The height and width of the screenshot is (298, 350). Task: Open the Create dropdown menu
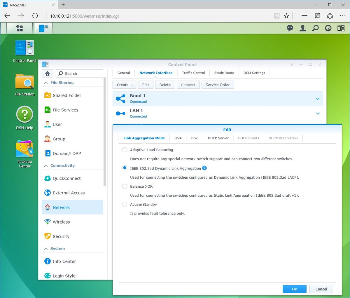(124, 85)
